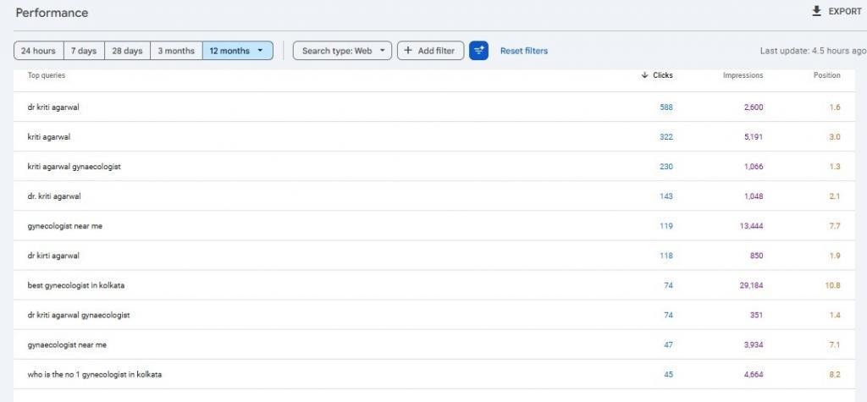Select the query 'dr kriti agarwal'
867x402 pixels.
[53, 107]
